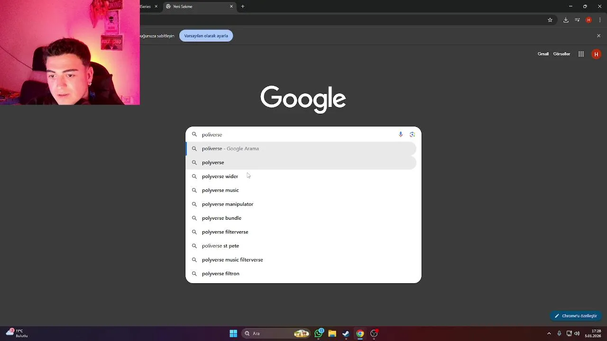Click the Google logo
The width and height of the screenshot is (607, 341).
click(303, 99)
